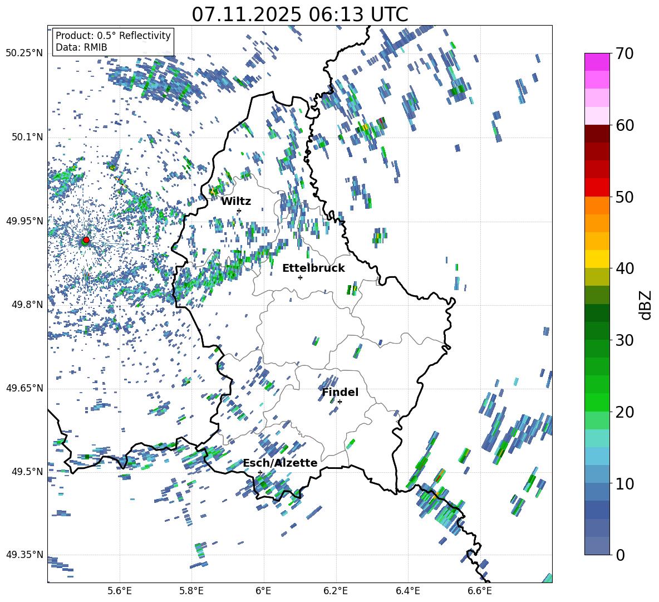
Task: Click the colorbar tick label 60
Action: pos(625,126)
